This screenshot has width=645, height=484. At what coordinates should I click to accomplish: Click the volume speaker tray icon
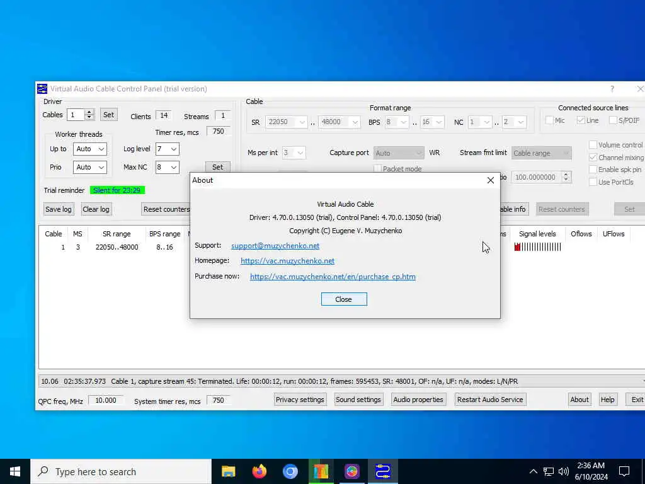tap(564, 471)
